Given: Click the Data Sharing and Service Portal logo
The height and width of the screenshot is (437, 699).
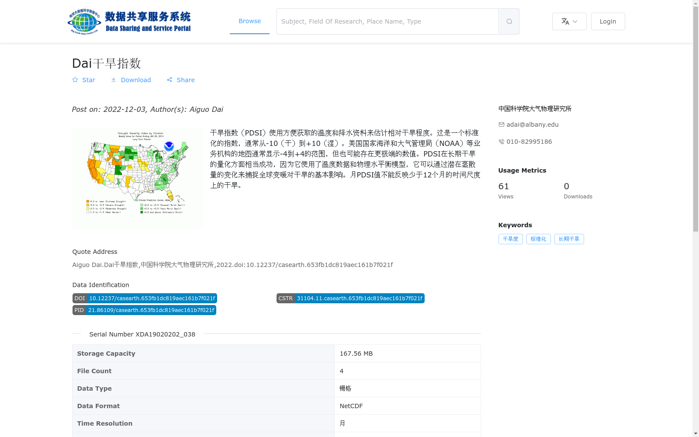Looking at the screenshot, I should click(129, 21).
